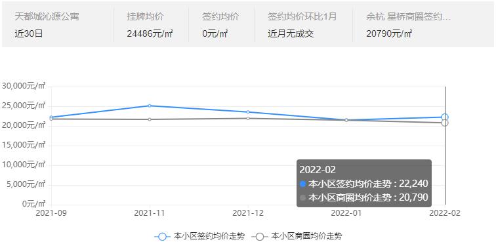The width and height of the screenshot is (496, 244).
Task: Click the blue data point at 2021-11
Action: click(x=150, y=106)
